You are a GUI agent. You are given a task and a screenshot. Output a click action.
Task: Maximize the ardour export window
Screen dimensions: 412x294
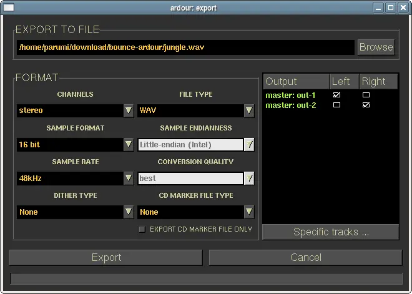[391, 7]
